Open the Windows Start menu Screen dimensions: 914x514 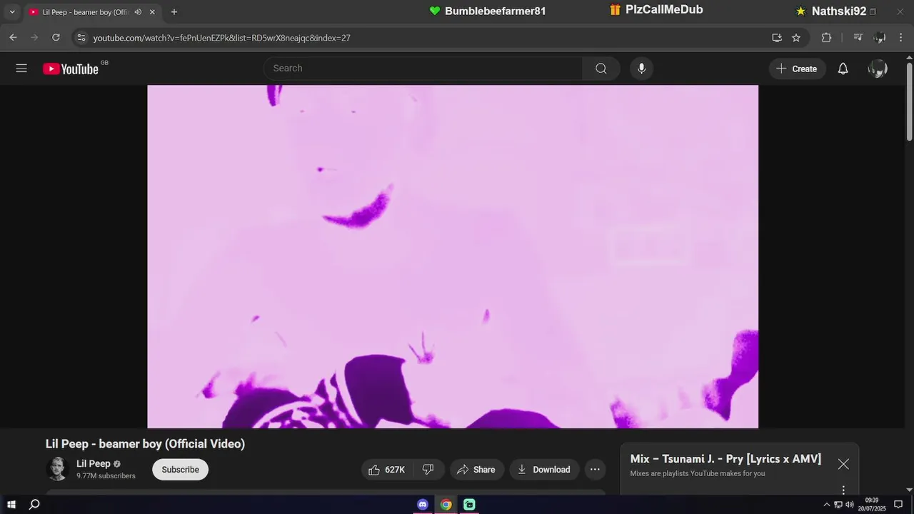point(11,505)
